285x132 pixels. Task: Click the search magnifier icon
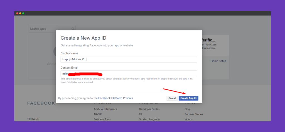73,29
